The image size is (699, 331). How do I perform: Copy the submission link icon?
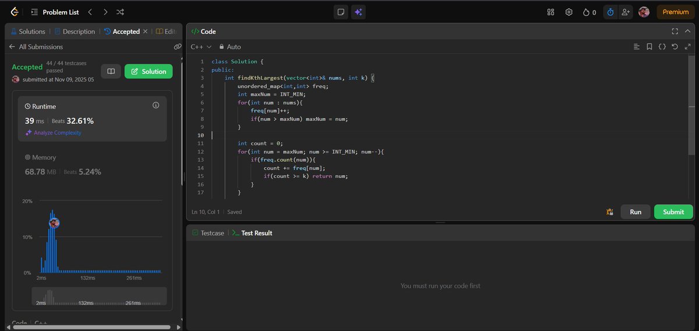[177, 47]
